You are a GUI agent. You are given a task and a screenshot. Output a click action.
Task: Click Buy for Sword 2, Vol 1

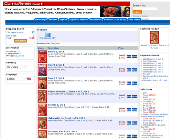click(129, 70)
